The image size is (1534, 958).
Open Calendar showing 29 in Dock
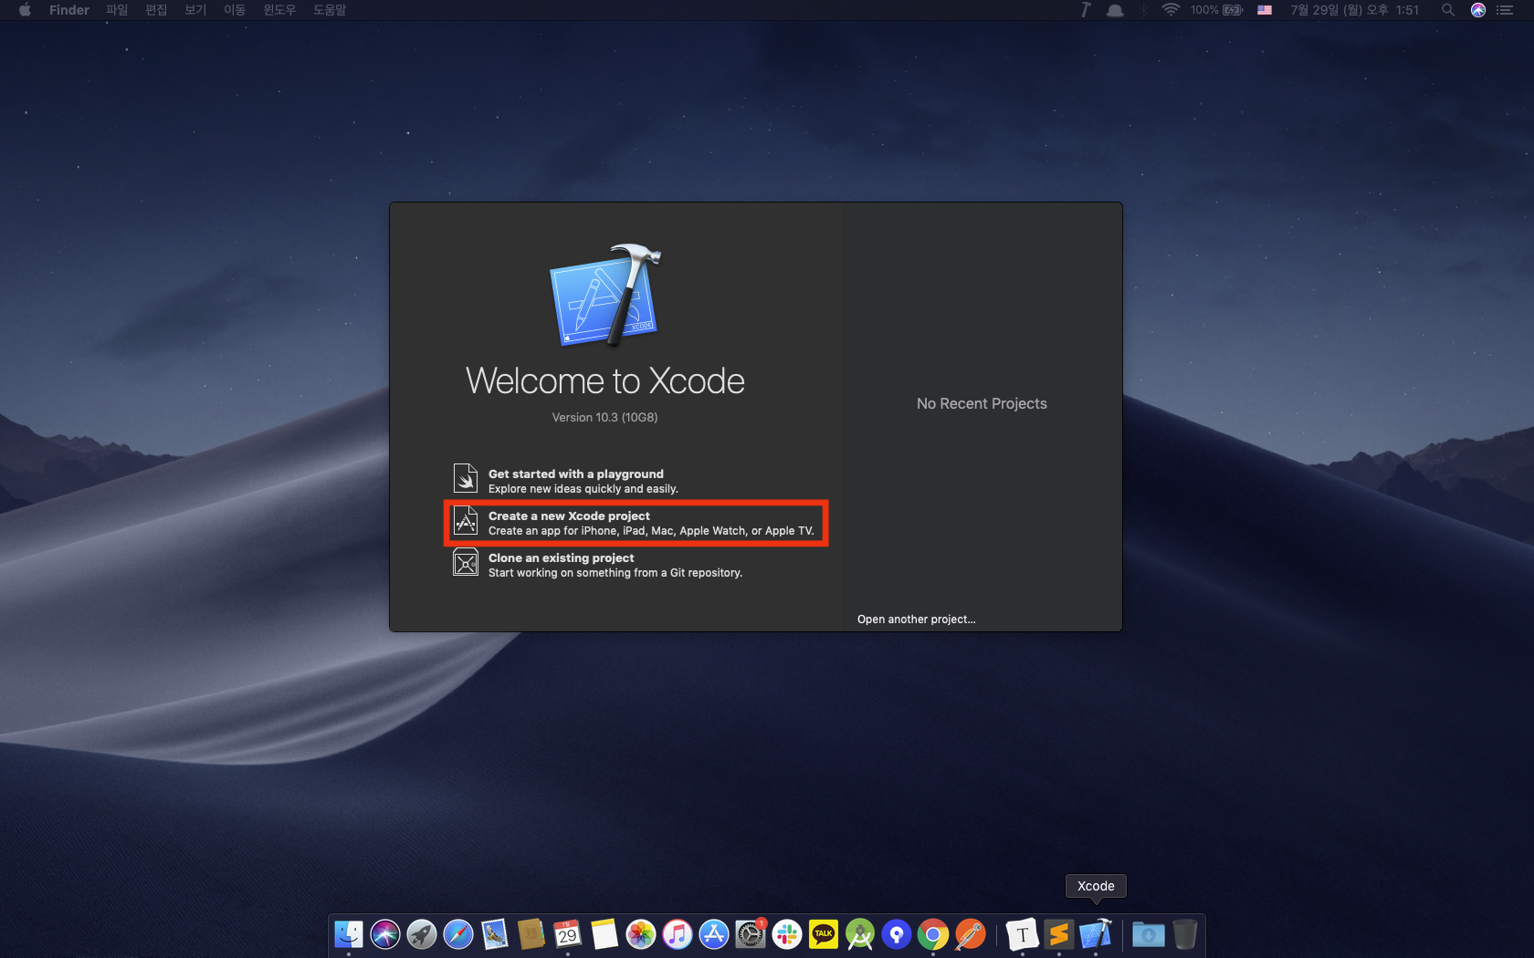pos(568,934)
